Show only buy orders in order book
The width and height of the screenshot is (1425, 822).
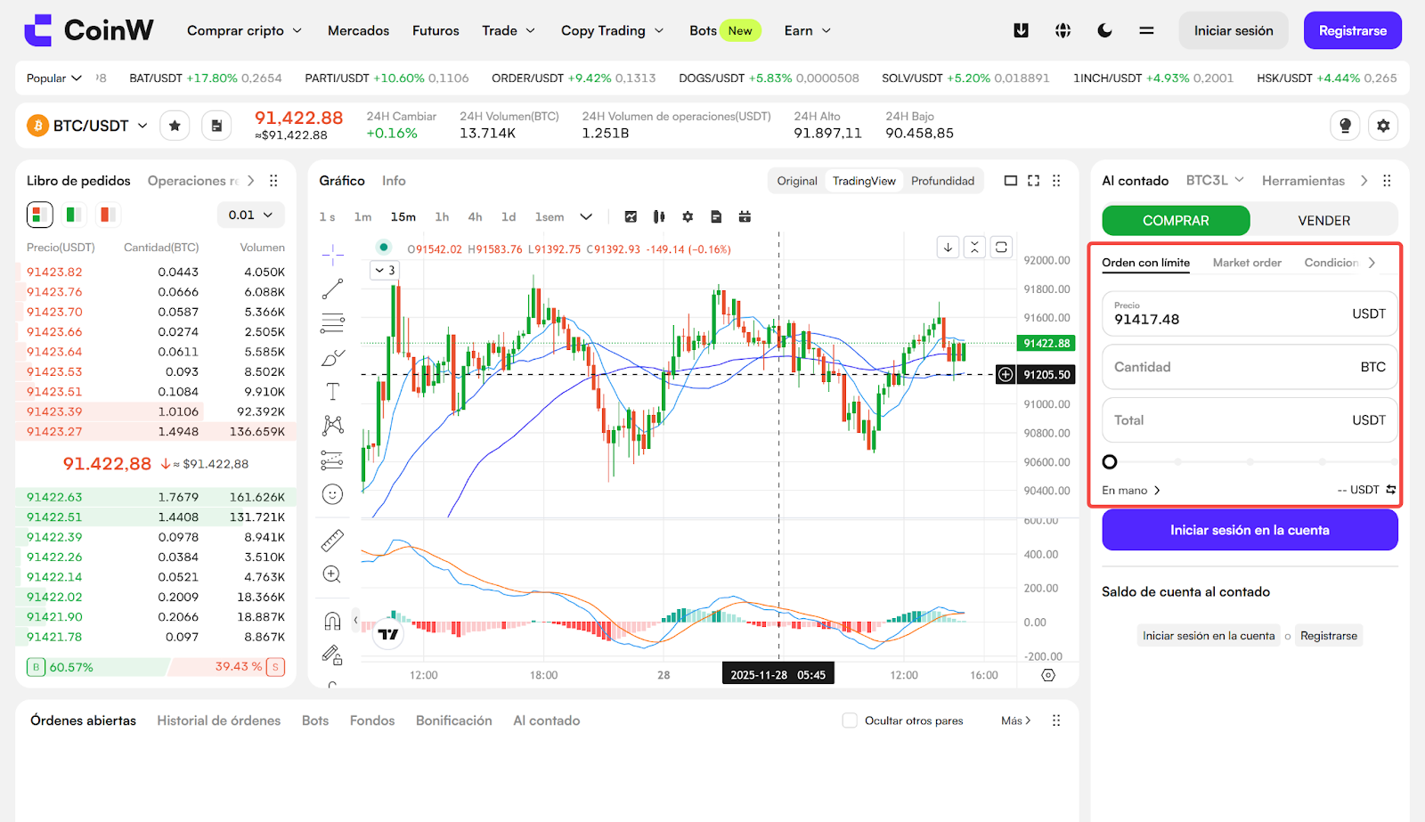(x=74, y=215)
